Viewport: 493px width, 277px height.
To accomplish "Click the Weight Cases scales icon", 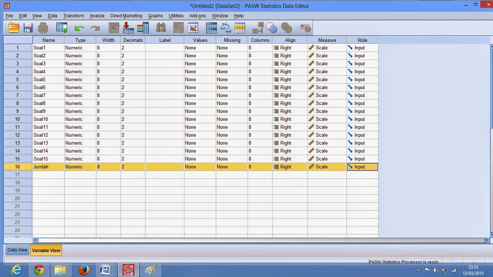I will point(226,28).
